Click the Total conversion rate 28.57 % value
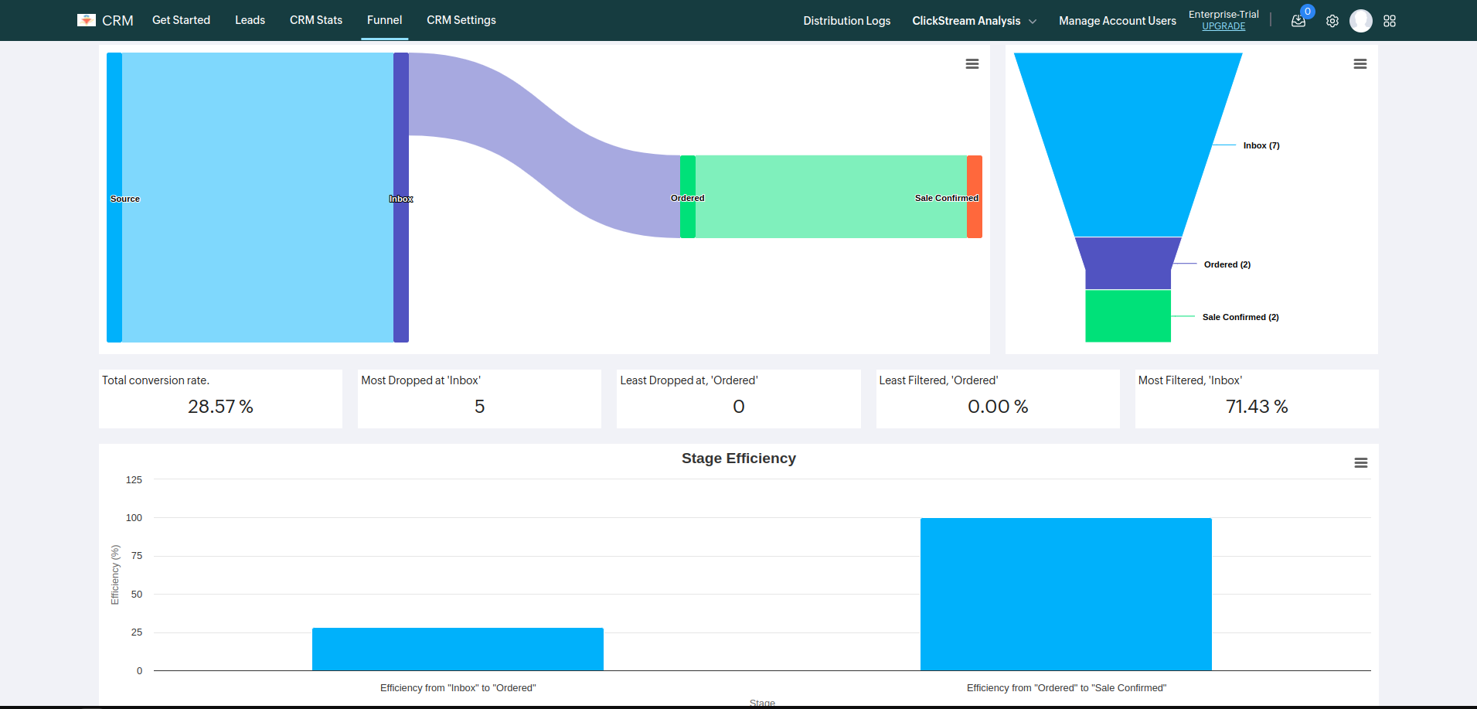Image resolution: width=1477 pixels, height=709 pixels. [220, 407]
